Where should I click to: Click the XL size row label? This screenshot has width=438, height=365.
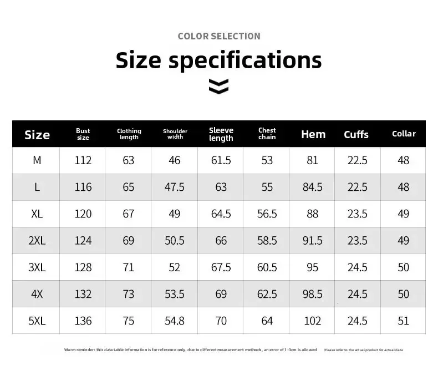[37, 214]
